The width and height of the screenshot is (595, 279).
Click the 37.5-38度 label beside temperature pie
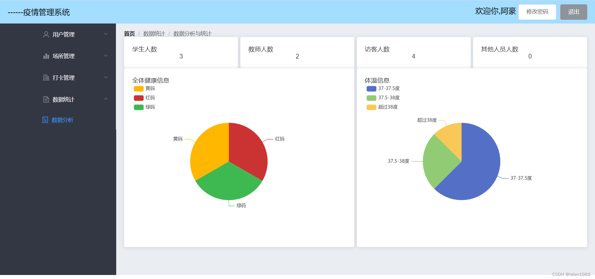(399, 161)
